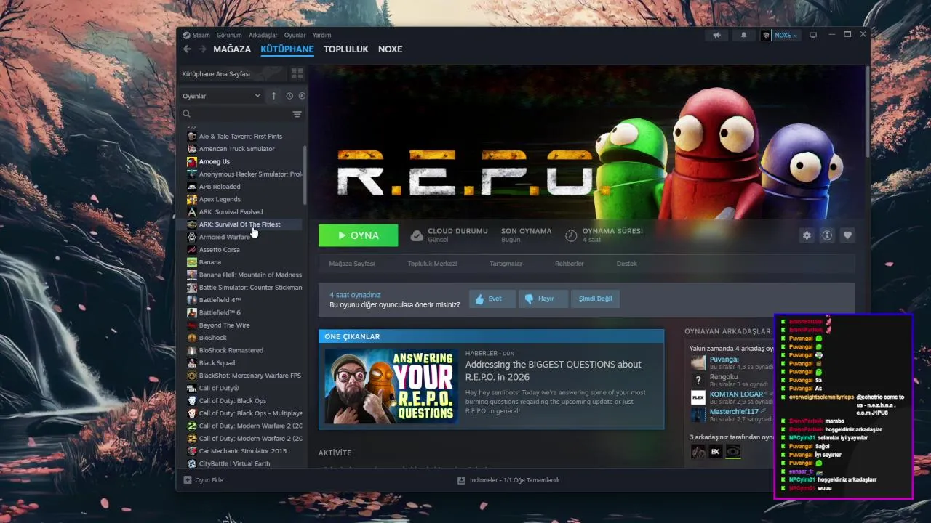This screenshot has height=523, width=931.
Task: Open advanced filter options icon
Action: pos(297,114)
